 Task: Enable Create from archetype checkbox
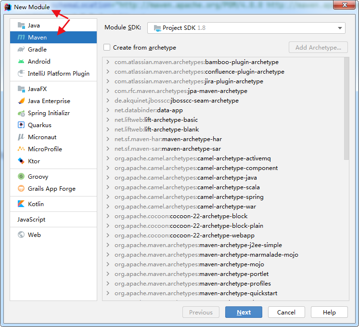click(x=107, y=47)
